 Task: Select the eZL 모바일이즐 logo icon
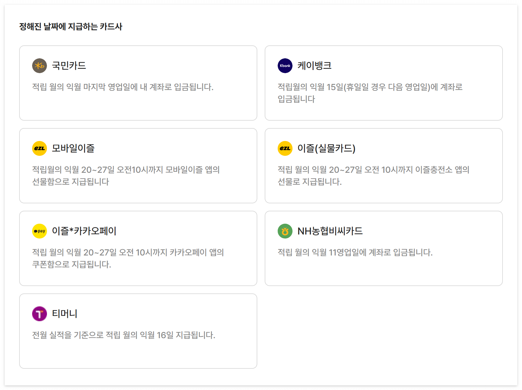tap(39, 148)
